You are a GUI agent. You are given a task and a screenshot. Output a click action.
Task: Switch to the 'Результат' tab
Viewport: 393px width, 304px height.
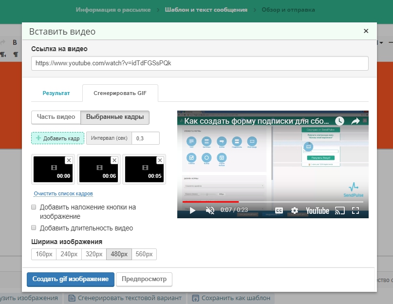[56, 93]
